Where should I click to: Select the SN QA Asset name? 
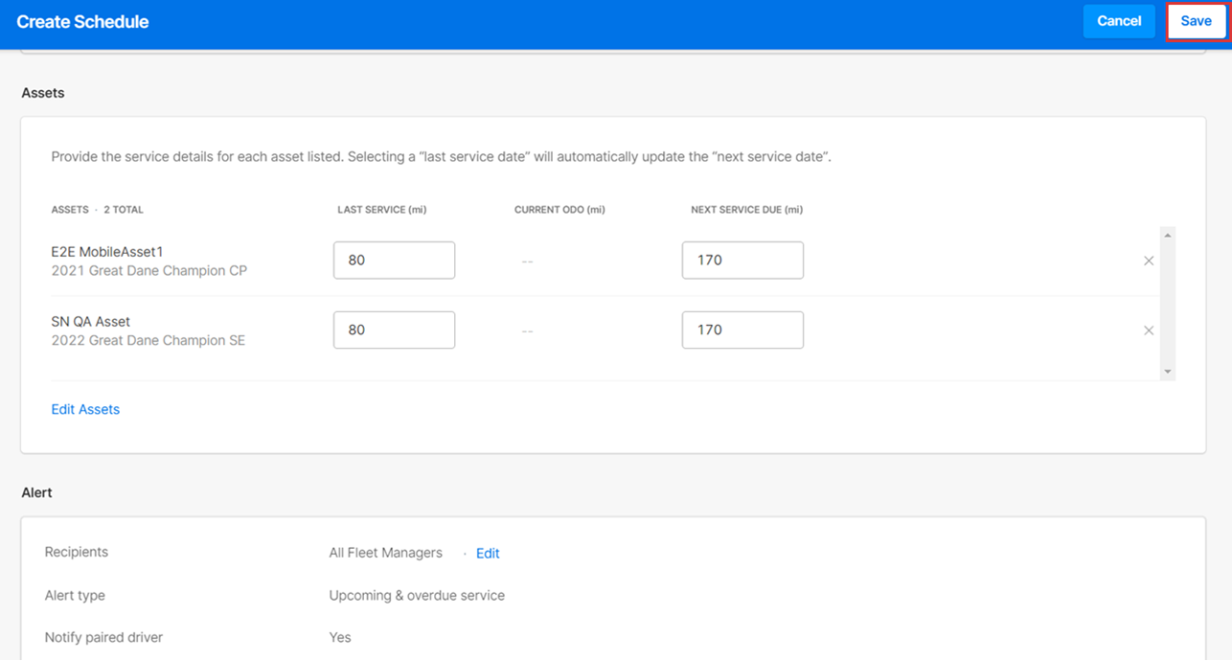click(x=90, y=322)
